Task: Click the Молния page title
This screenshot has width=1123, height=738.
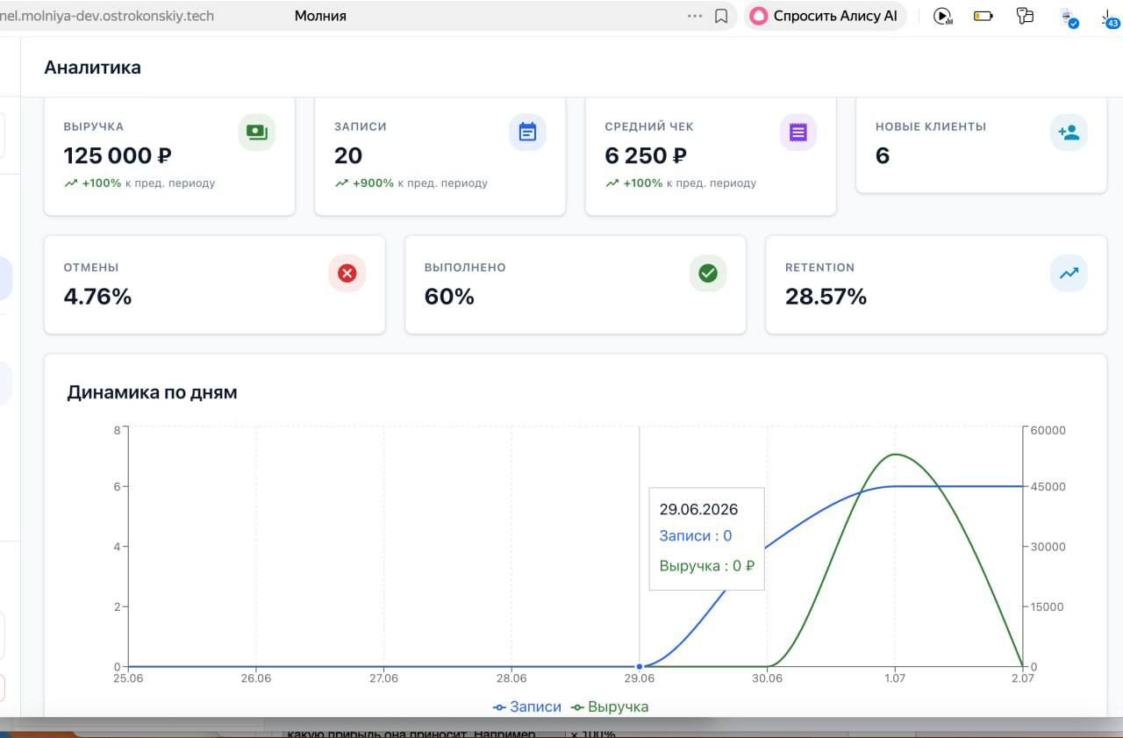Action: 320,16
